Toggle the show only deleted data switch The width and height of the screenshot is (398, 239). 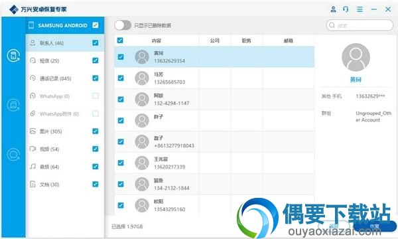tap(123, 25)
